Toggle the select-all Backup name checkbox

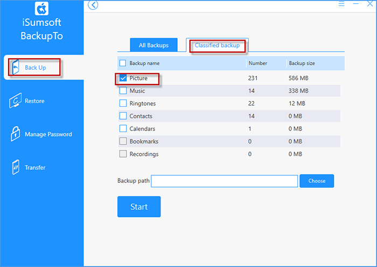click(x=123, y=63)
